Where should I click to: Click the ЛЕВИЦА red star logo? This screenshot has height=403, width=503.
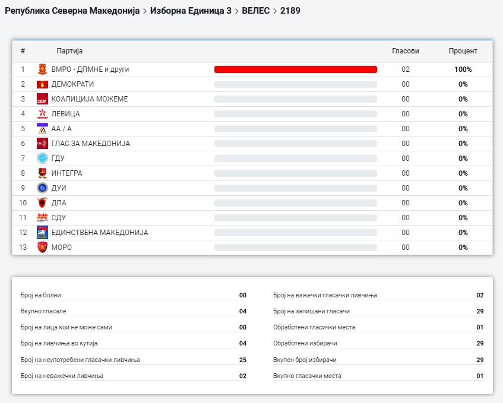coord(42,114)
